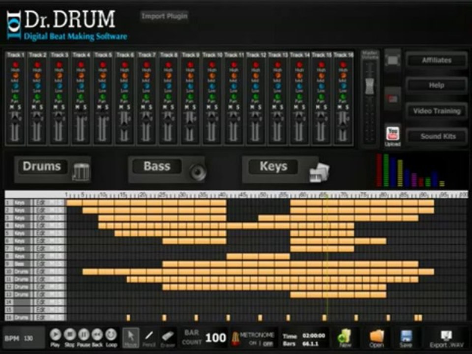Export the beat as .WAV
This screenshot has width=472, height=354.
point(446,338)
